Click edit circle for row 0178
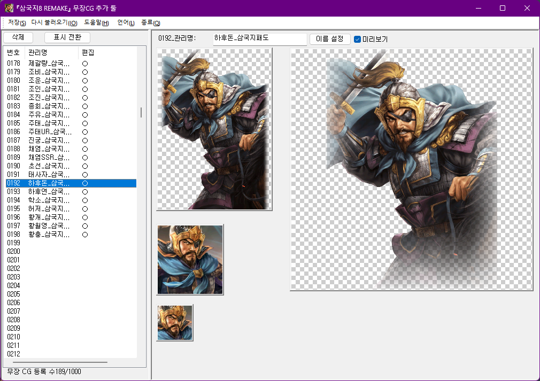Viewport: 540px width, 381px height. point(85,64)
